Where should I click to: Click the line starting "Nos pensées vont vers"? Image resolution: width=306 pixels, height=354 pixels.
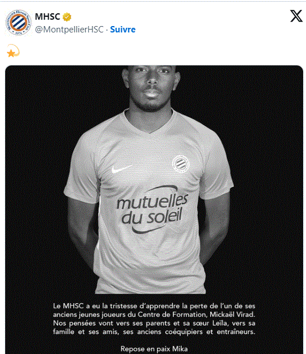154,323
